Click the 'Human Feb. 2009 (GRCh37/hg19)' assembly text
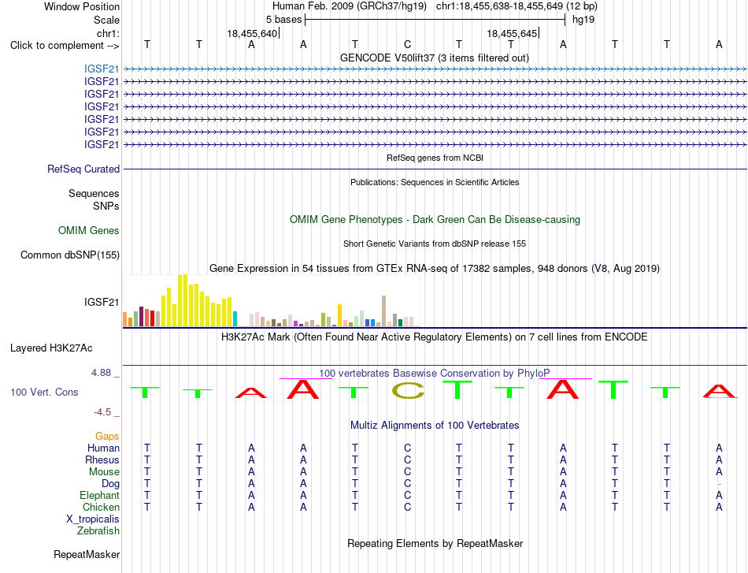 tap(349, 6)
